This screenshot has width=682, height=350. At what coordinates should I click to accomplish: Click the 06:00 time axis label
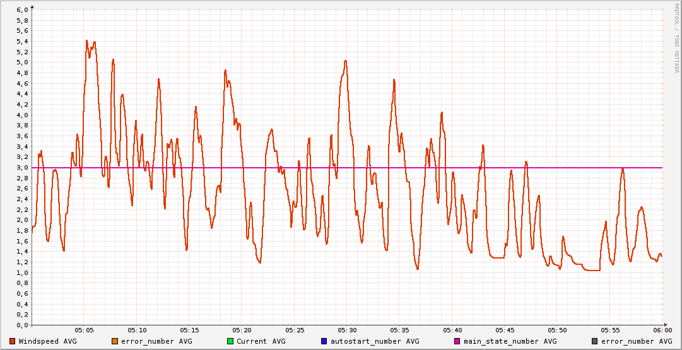click(662, 330)
